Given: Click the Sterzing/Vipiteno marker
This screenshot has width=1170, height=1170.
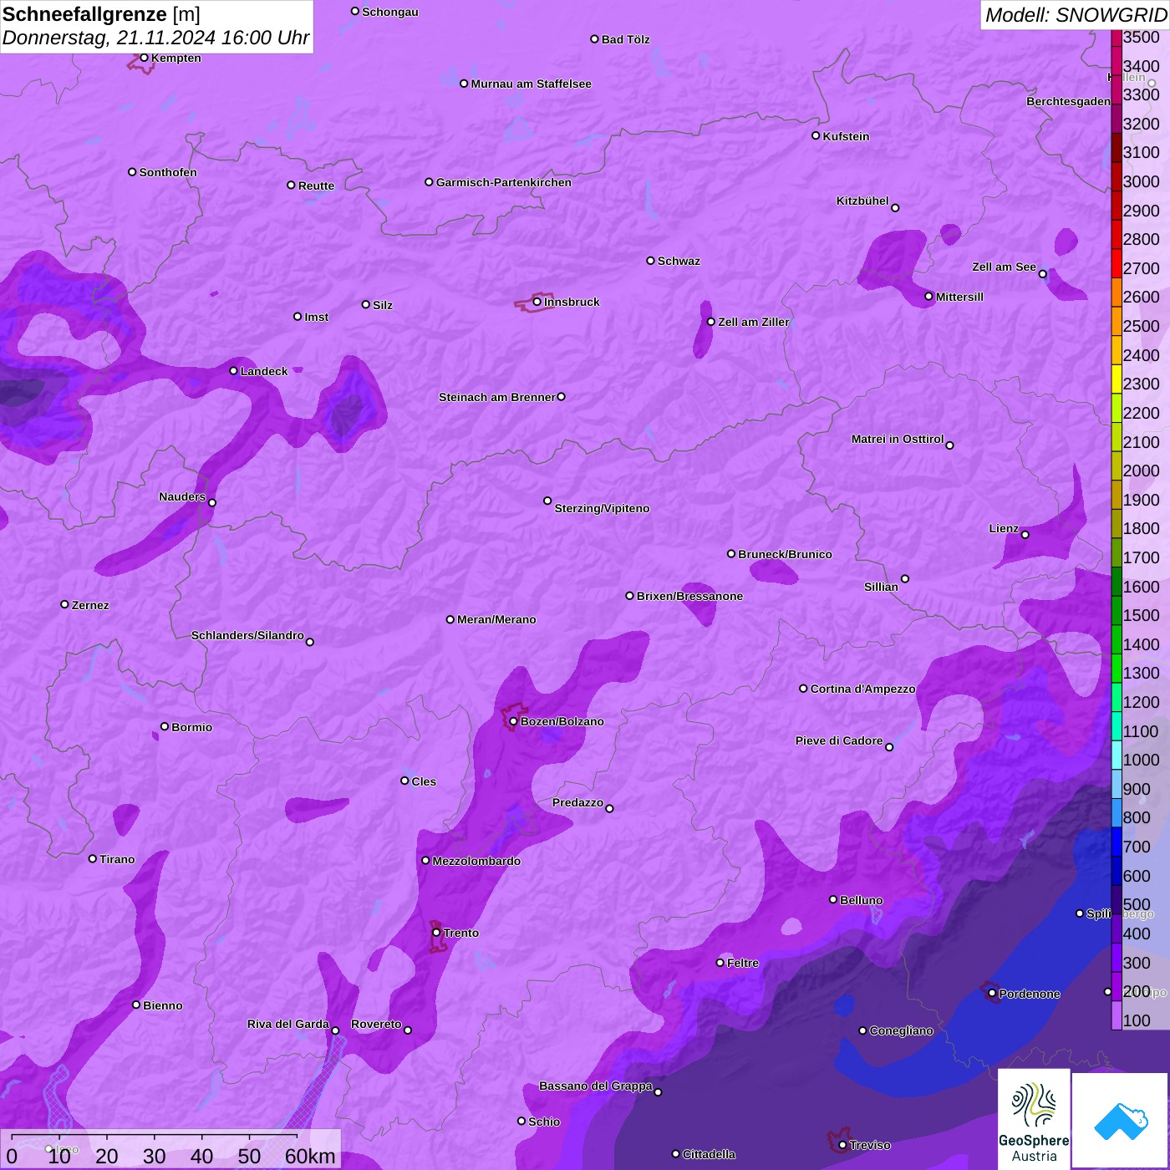Looking at the screenshot, I should pos(547,501).
